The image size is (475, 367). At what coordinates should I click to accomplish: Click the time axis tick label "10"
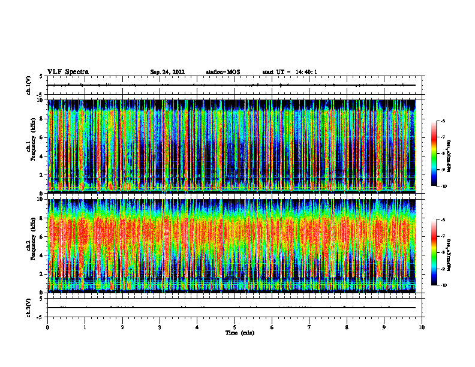[x=422, y=327]
